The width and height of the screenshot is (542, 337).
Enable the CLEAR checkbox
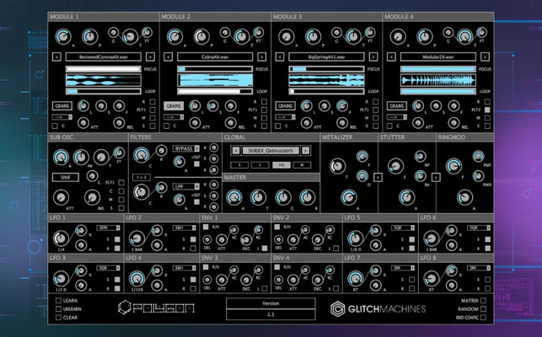[x=58, y=318]
